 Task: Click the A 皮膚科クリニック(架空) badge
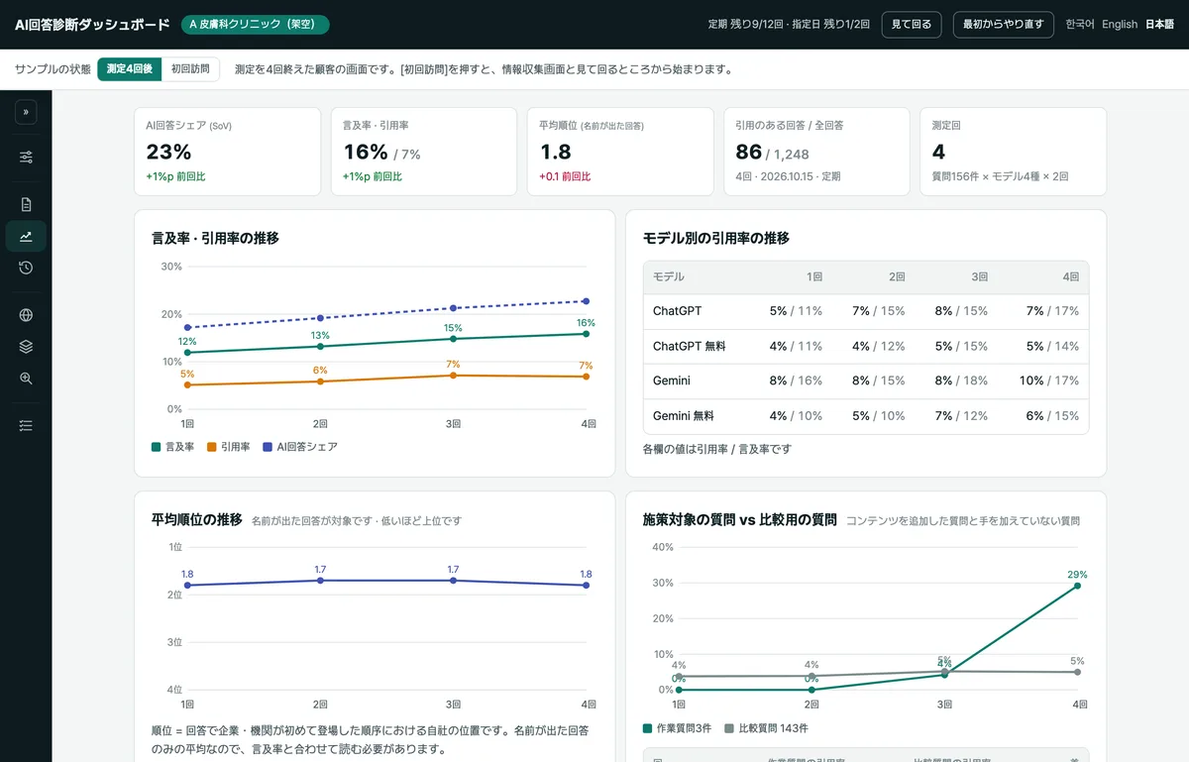[256, 25]
